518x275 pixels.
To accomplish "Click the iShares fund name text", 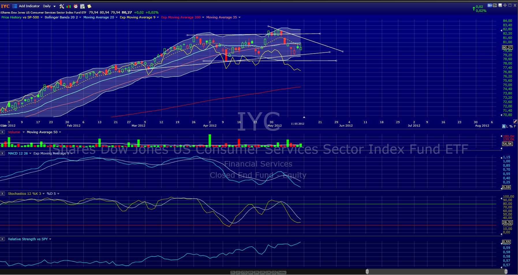I will [x=44, y=12].
